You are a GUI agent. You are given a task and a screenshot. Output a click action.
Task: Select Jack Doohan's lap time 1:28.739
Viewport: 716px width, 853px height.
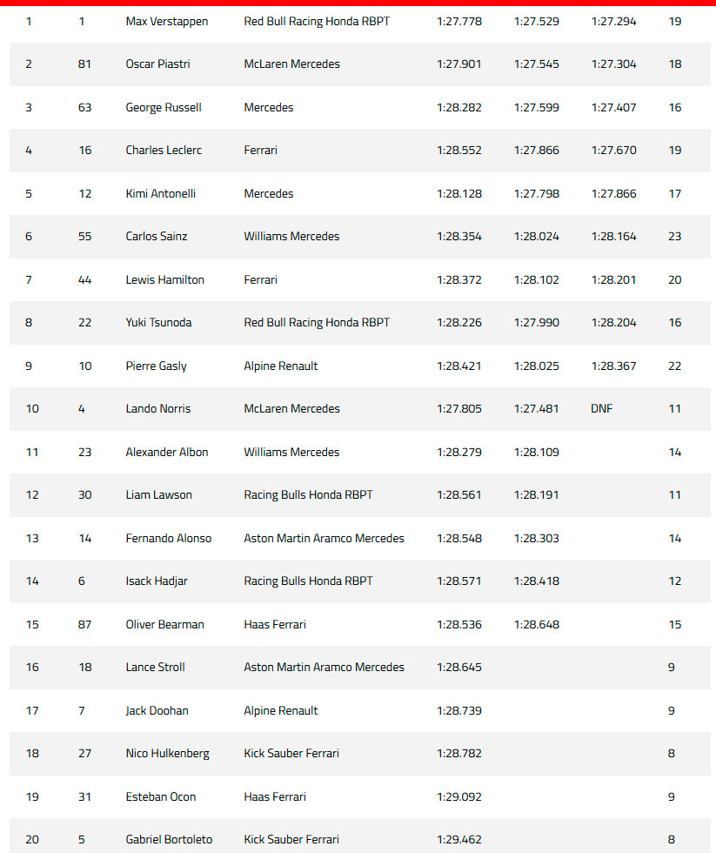click(458, 711)
